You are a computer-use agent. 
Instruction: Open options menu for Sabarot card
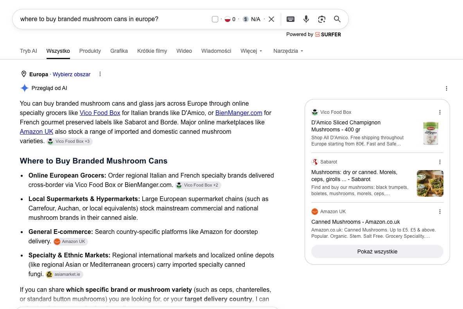[440, 162]
